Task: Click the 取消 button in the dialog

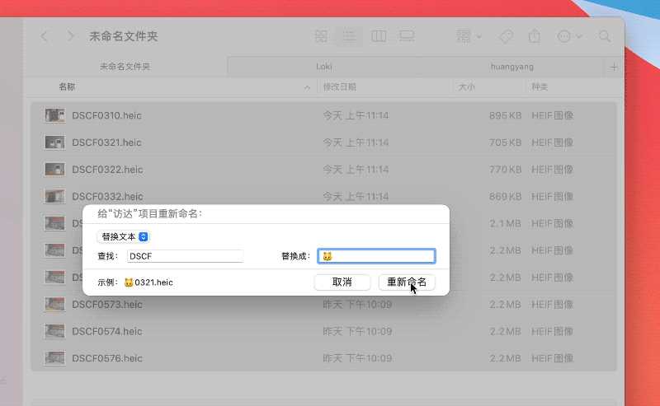Action: click(x=342, y=282)
